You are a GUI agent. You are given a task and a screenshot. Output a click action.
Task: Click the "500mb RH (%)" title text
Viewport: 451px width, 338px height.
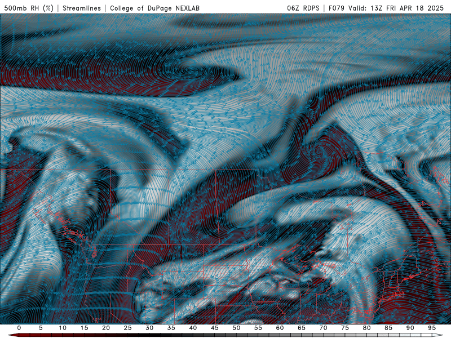29,8
